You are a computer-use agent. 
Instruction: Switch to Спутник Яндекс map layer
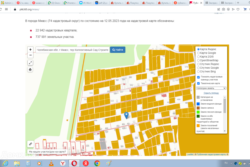point(198,64)
